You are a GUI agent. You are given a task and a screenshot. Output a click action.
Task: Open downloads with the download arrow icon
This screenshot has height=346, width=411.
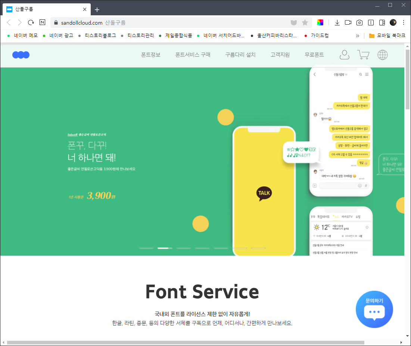click(337, 22)
